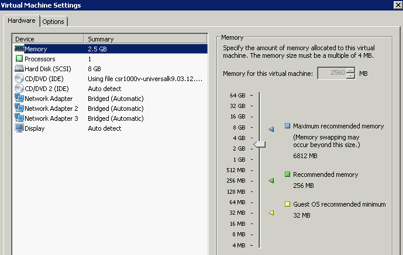
Task: Click the green Recommended memory square
Action: (x=287, y=174)
